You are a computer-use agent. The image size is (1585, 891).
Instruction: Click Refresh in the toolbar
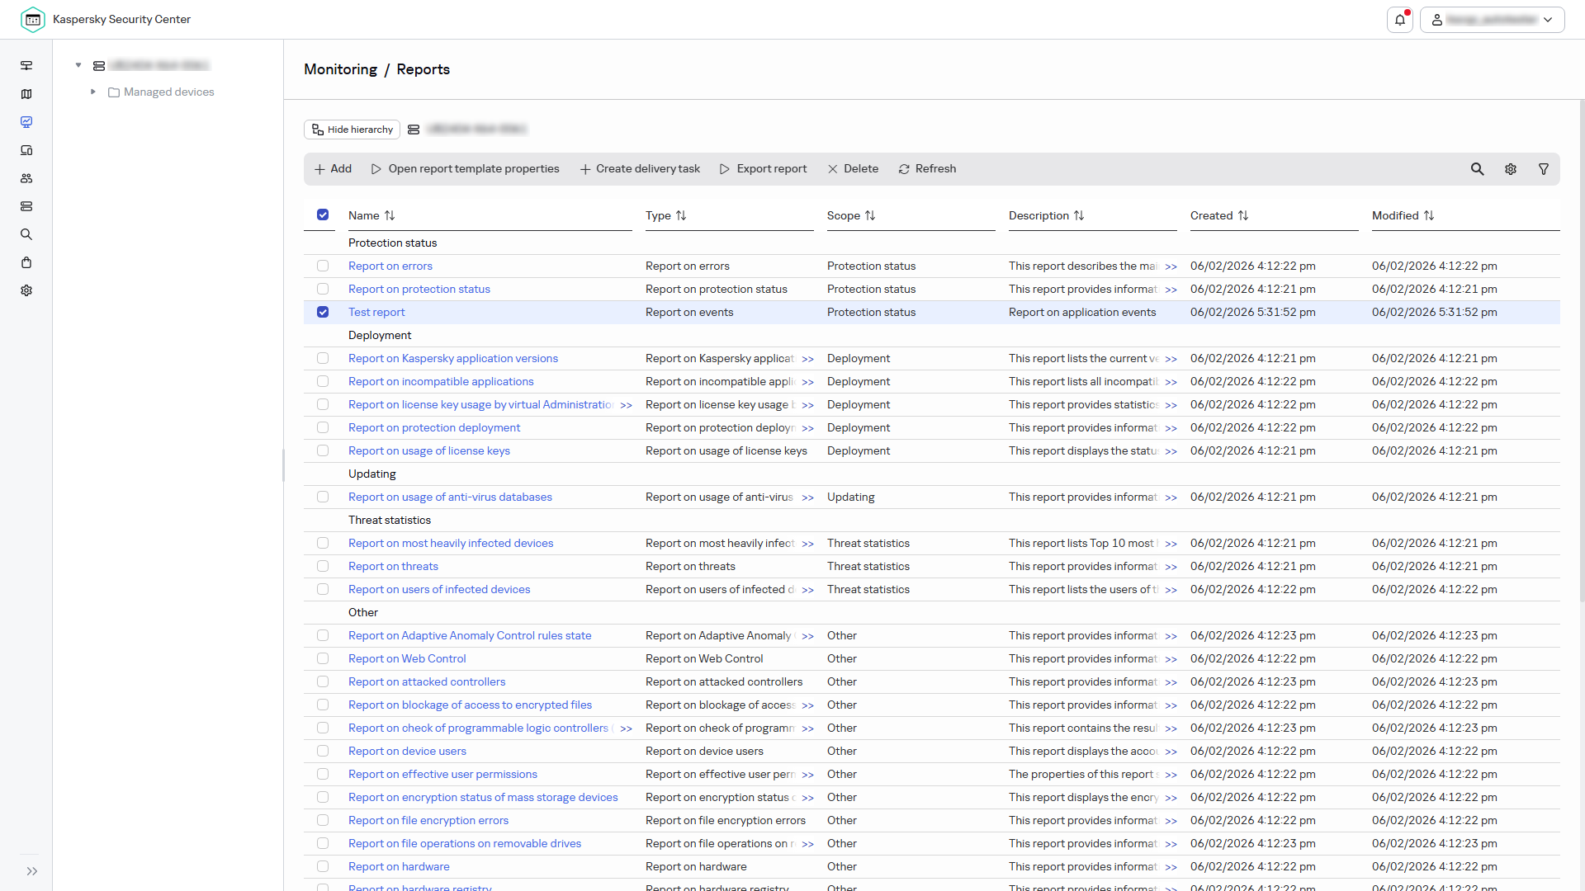(x=928, y=169)
